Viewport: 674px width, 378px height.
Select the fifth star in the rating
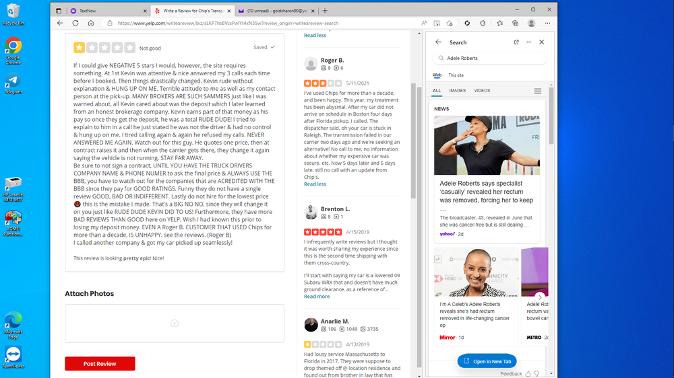129,48
